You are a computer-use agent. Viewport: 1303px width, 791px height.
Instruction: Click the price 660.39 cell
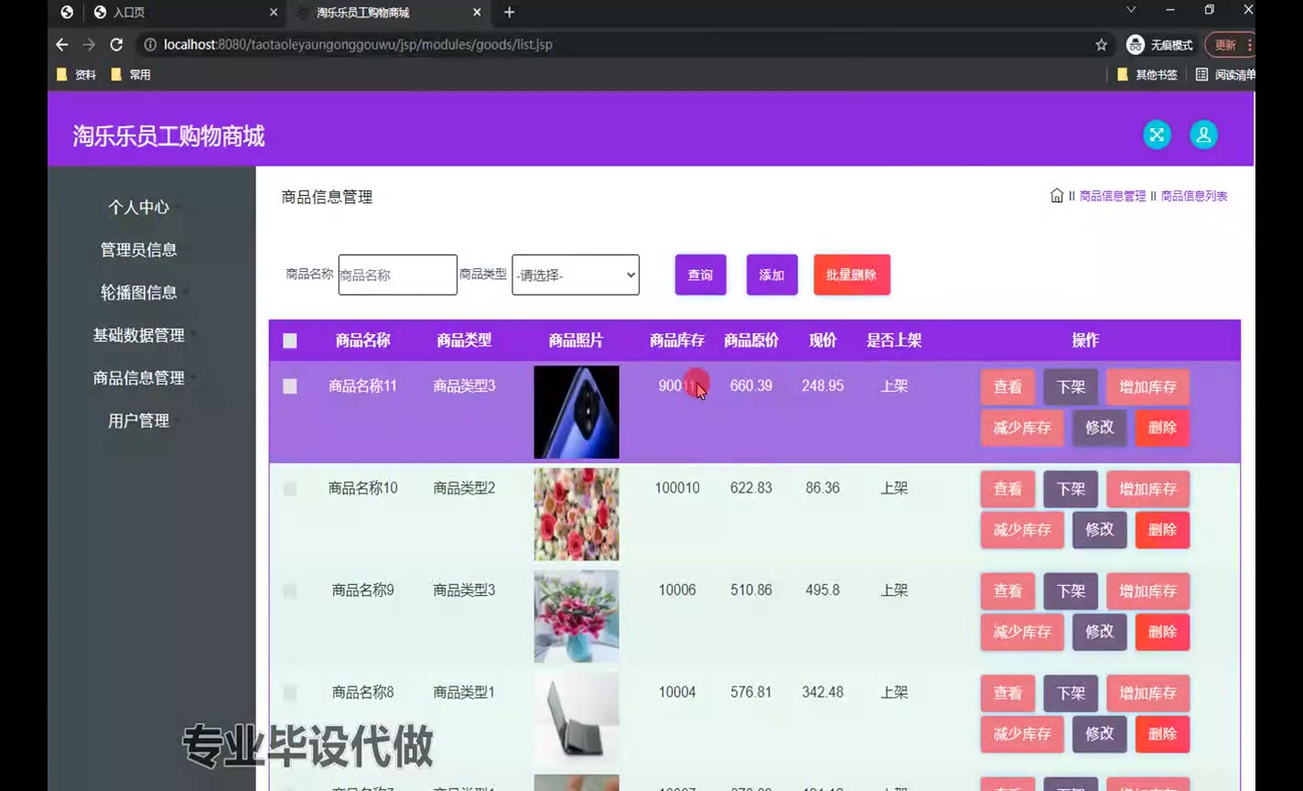pos(751,385)
